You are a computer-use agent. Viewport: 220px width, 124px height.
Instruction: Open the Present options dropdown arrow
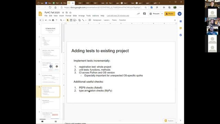(x=162, y=14)
